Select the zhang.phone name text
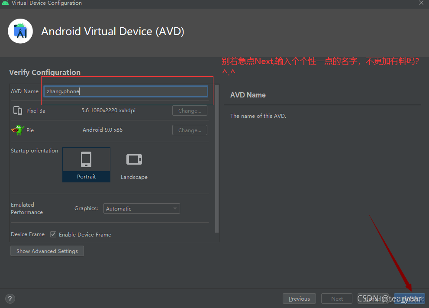This screenshot has height=308, width=429. [63, 91]
